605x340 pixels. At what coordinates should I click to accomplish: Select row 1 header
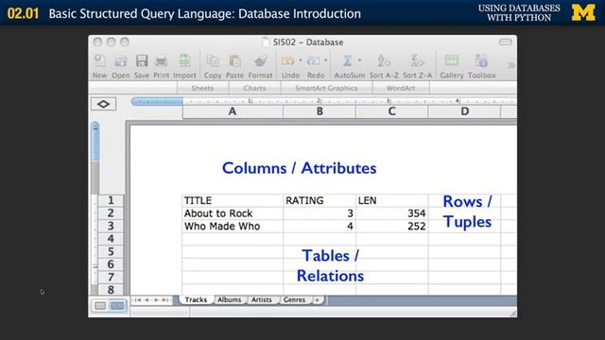tap(111, 200)
